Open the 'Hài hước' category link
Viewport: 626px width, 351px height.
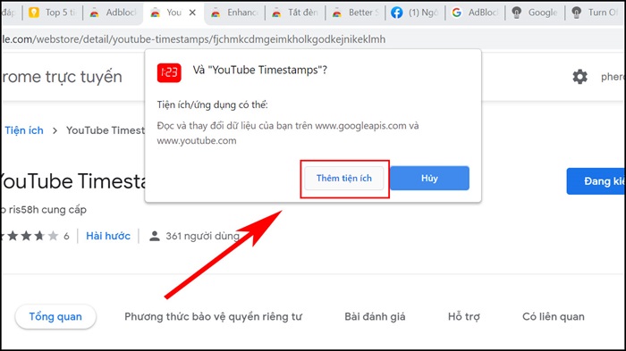108,236
